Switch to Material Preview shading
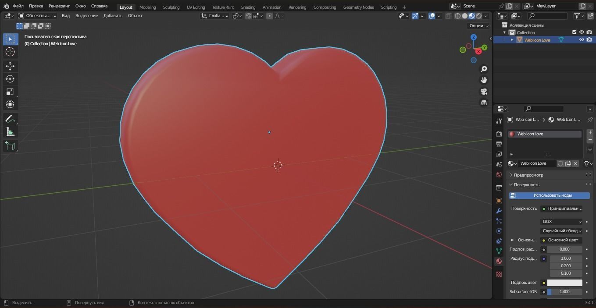Image resolution: width=596 pixels, height=308 pixels. pyautogui.click(x=472, y=16)
